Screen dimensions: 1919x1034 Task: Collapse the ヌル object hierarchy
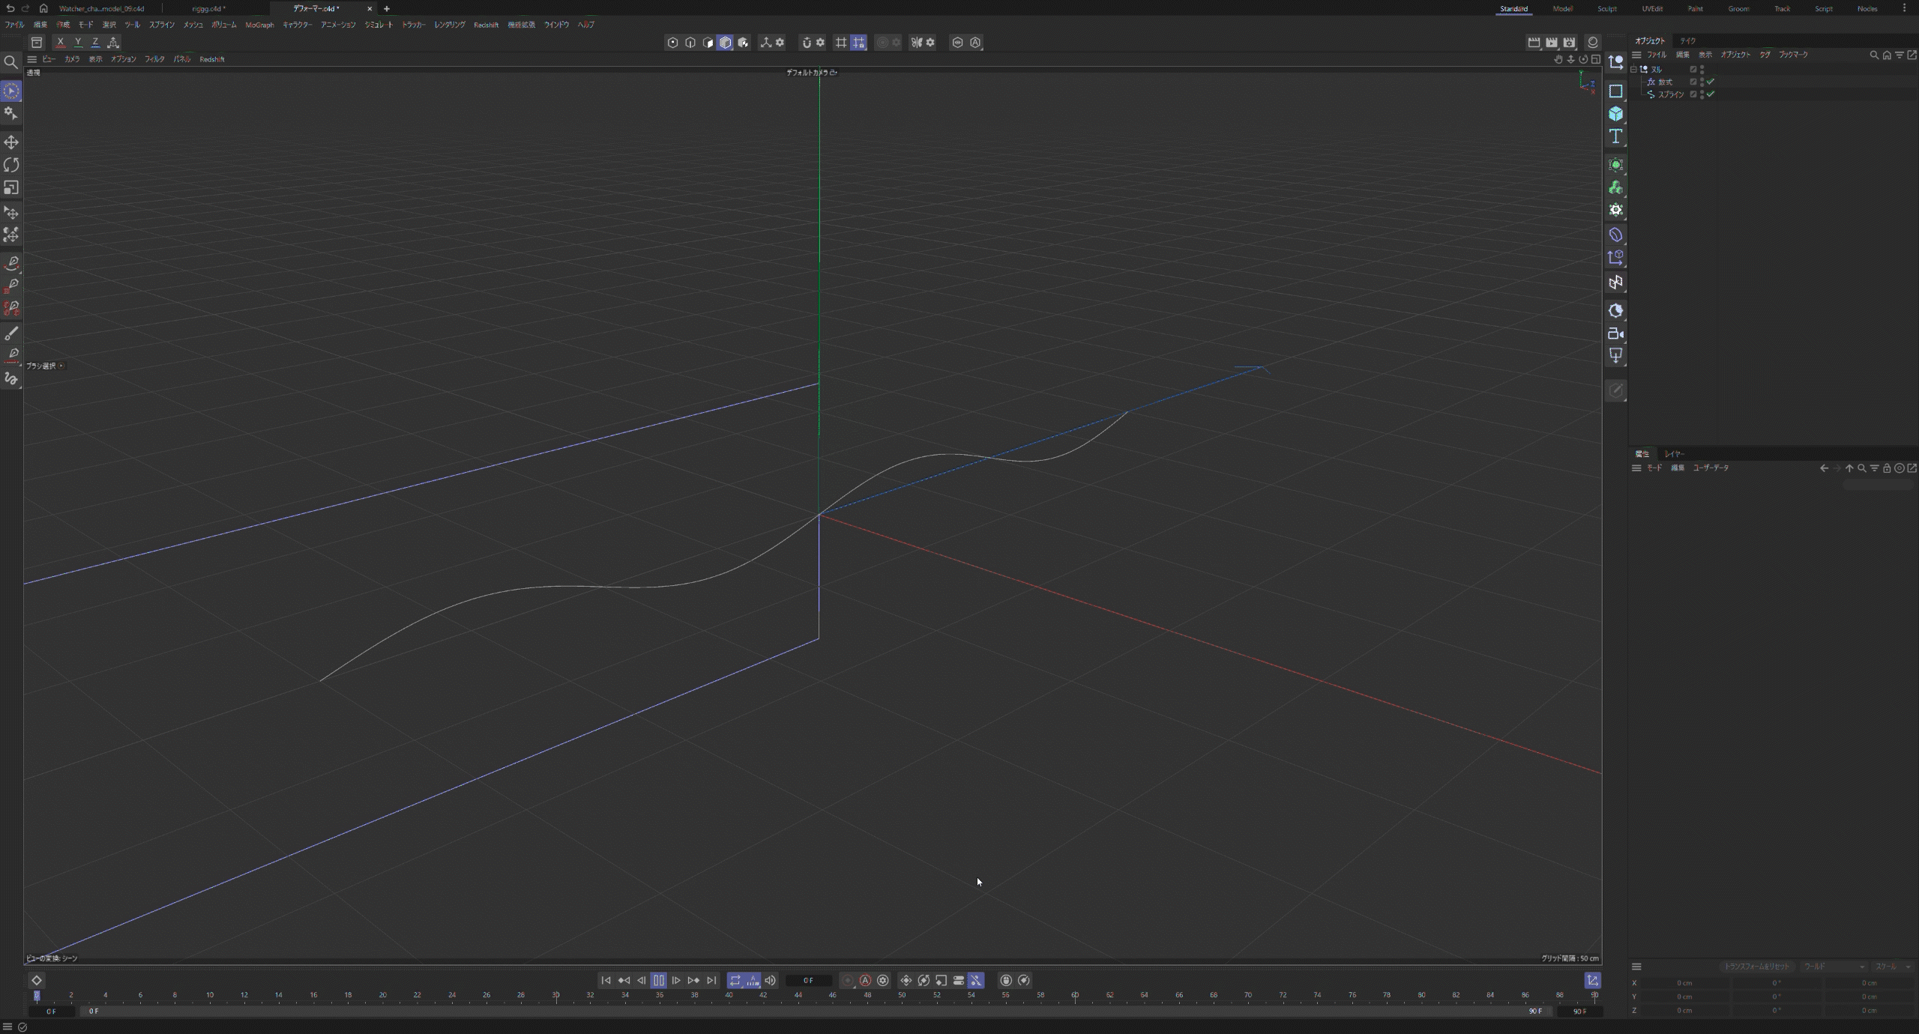tap(1633, 69)
